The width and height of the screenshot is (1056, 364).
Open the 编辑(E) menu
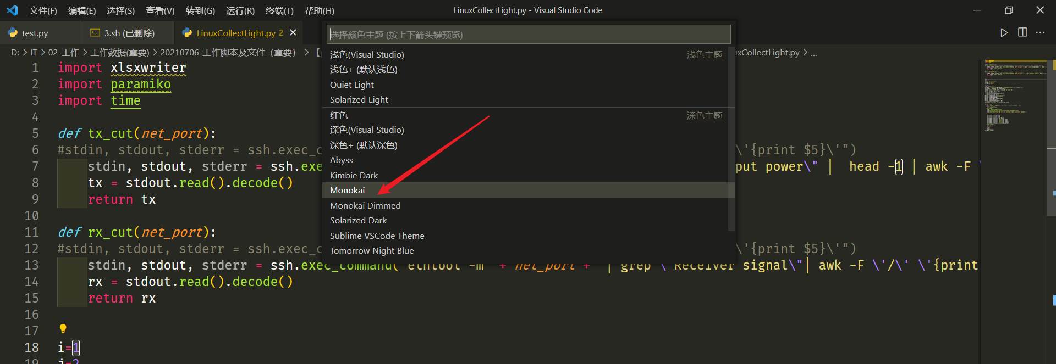click(x=82, y=10)
